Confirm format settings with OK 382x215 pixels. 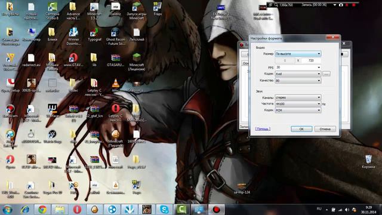(301, 129)
